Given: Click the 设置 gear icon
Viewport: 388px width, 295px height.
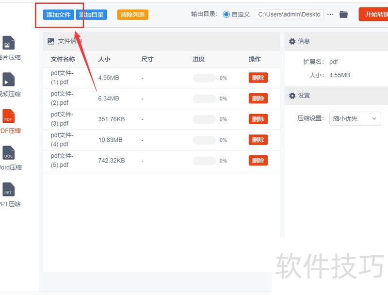Looking at the screenshot, I should (292, 96).
